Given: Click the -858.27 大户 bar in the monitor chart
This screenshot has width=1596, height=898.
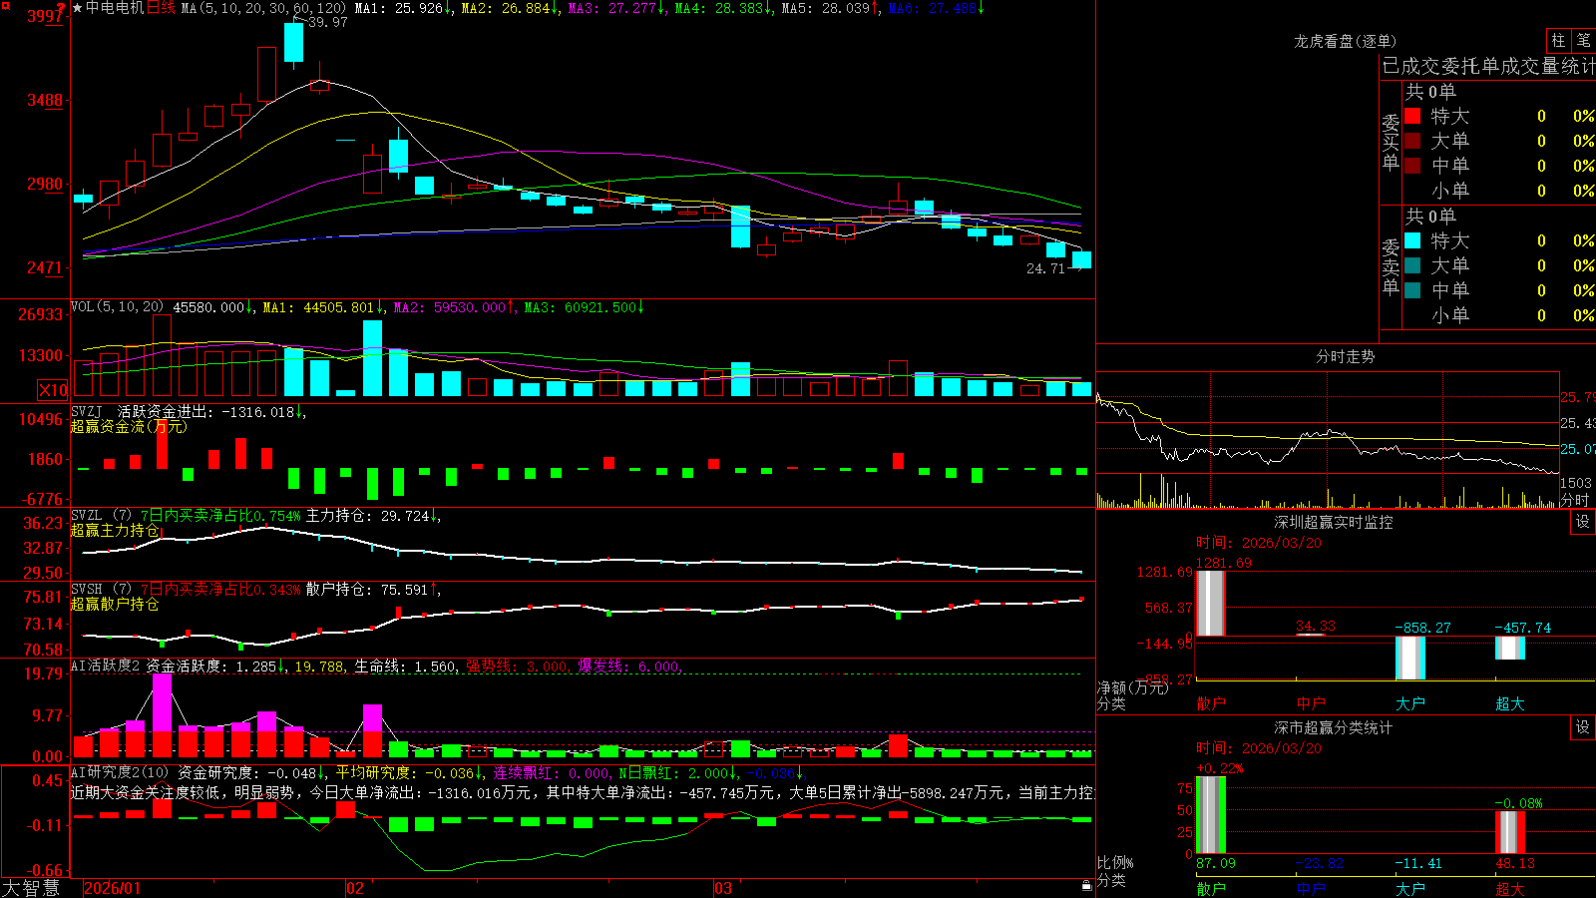Looking at the screenshot, I should tap(1410, 658).
